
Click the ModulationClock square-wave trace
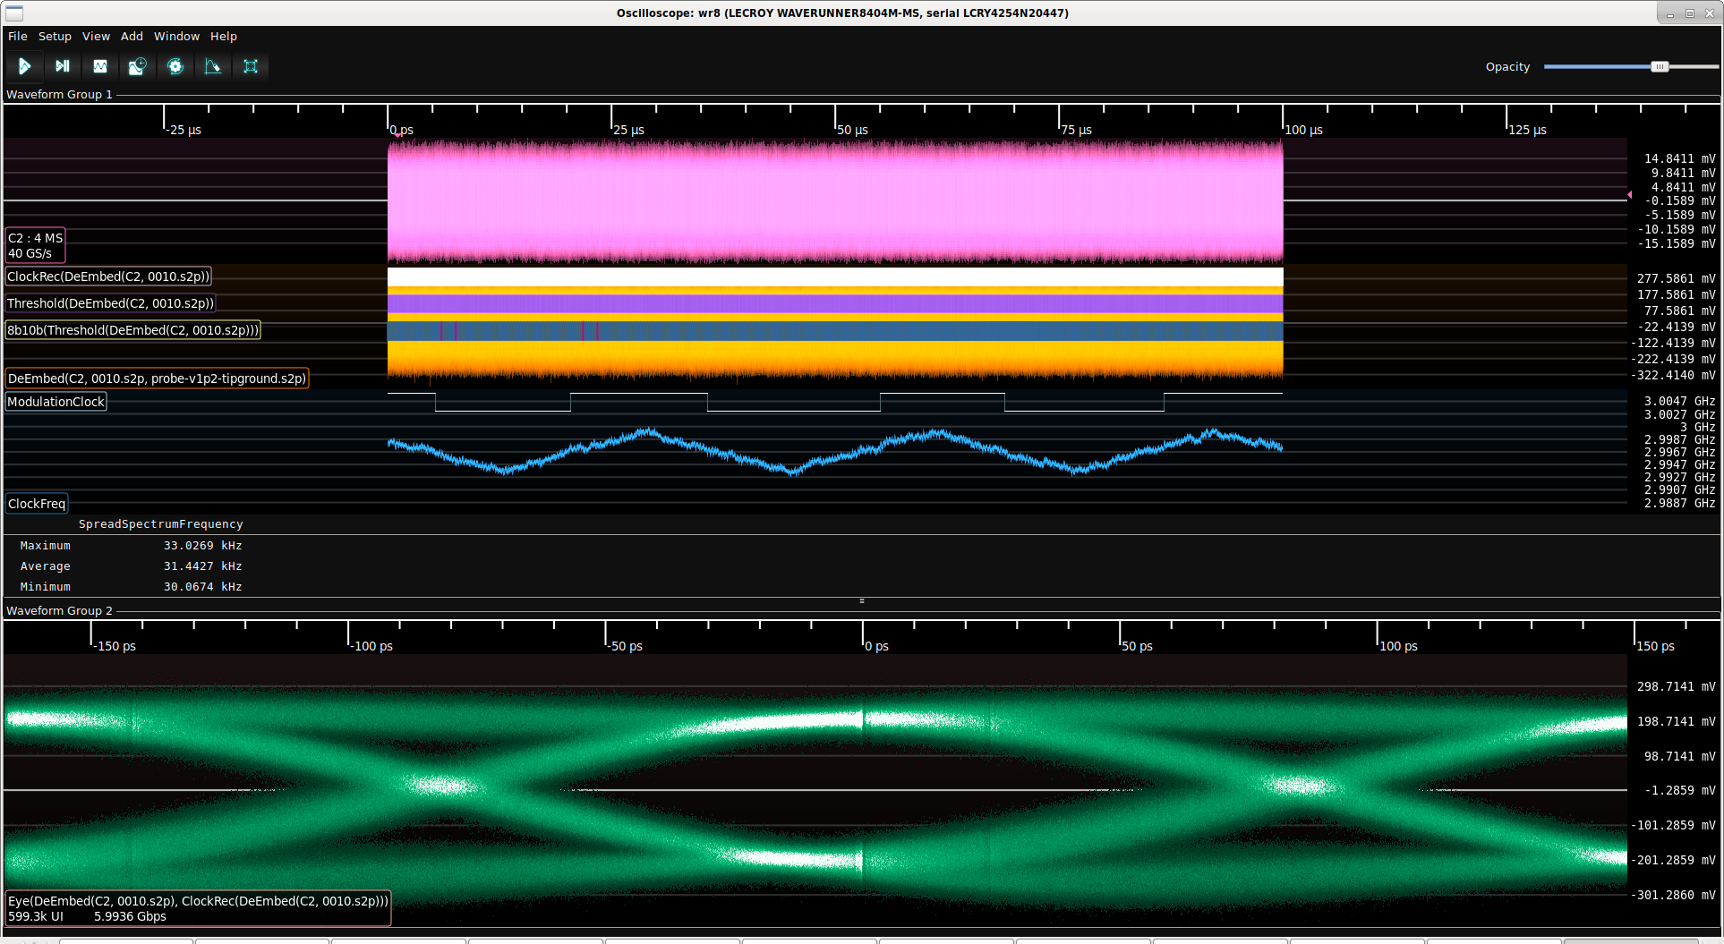(x=835, y=402)
